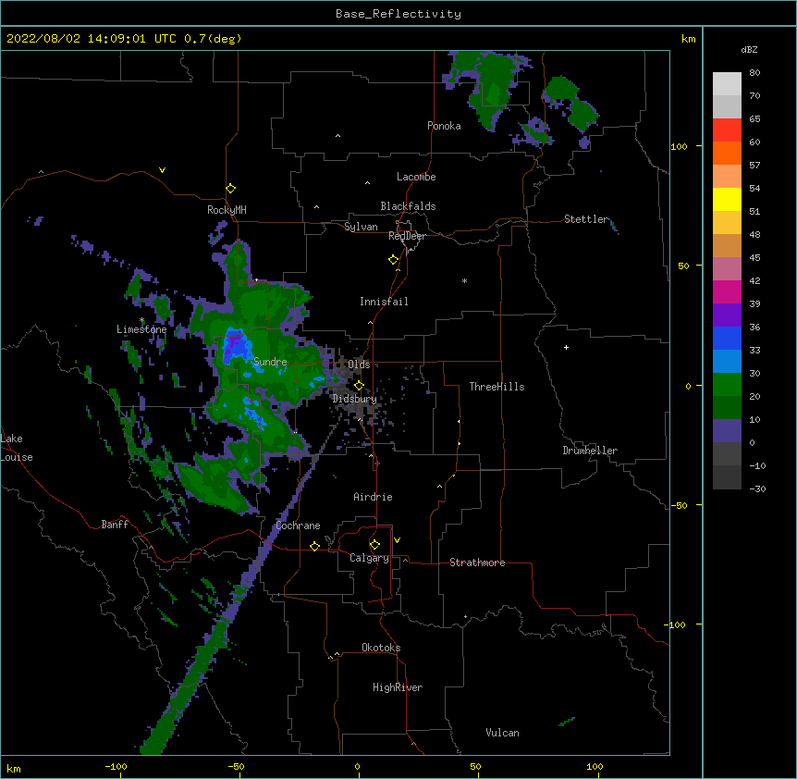Click the RockyMH town label
Image resolution: width=797 pixels, height=779 pixels.
227,210
